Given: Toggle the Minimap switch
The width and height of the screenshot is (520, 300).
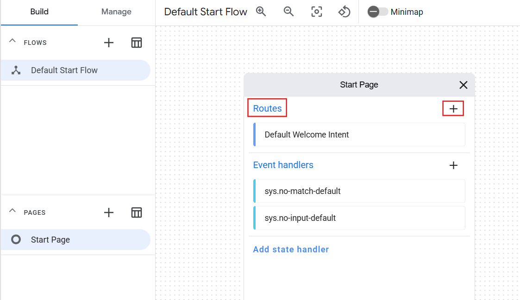Looking at the screenshot, I should point(377,12).
